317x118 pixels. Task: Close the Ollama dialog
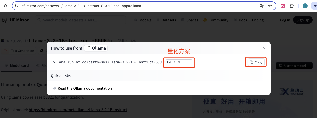[264, 48]
